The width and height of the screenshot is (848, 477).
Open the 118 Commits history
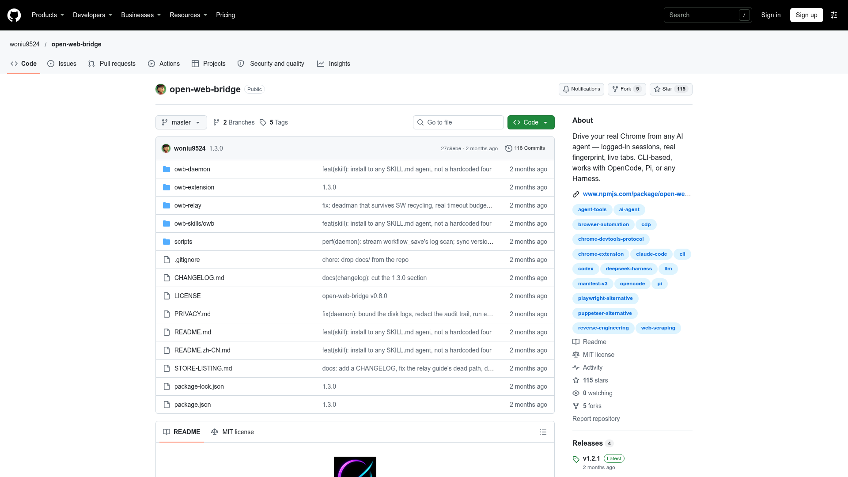[525, 148]
